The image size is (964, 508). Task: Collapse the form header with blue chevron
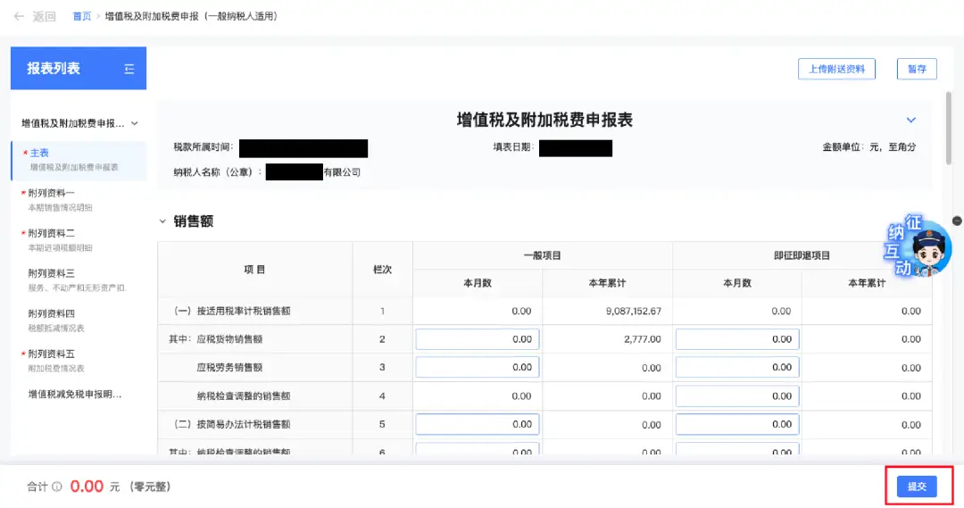point(911,120)
